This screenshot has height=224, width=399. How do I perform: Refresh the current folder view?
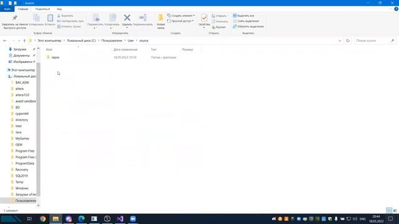[348, 40]
